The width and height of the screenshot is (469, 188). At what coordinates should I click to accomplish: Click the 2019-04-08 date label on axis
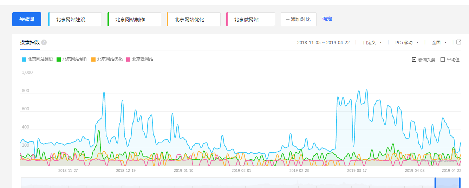coord(415,170)
